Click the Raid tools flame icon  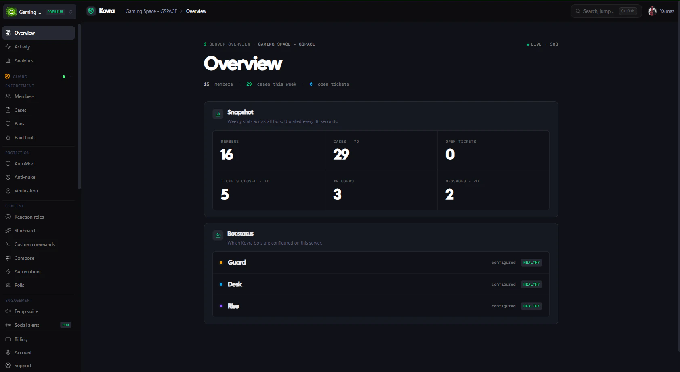(8, 137)
